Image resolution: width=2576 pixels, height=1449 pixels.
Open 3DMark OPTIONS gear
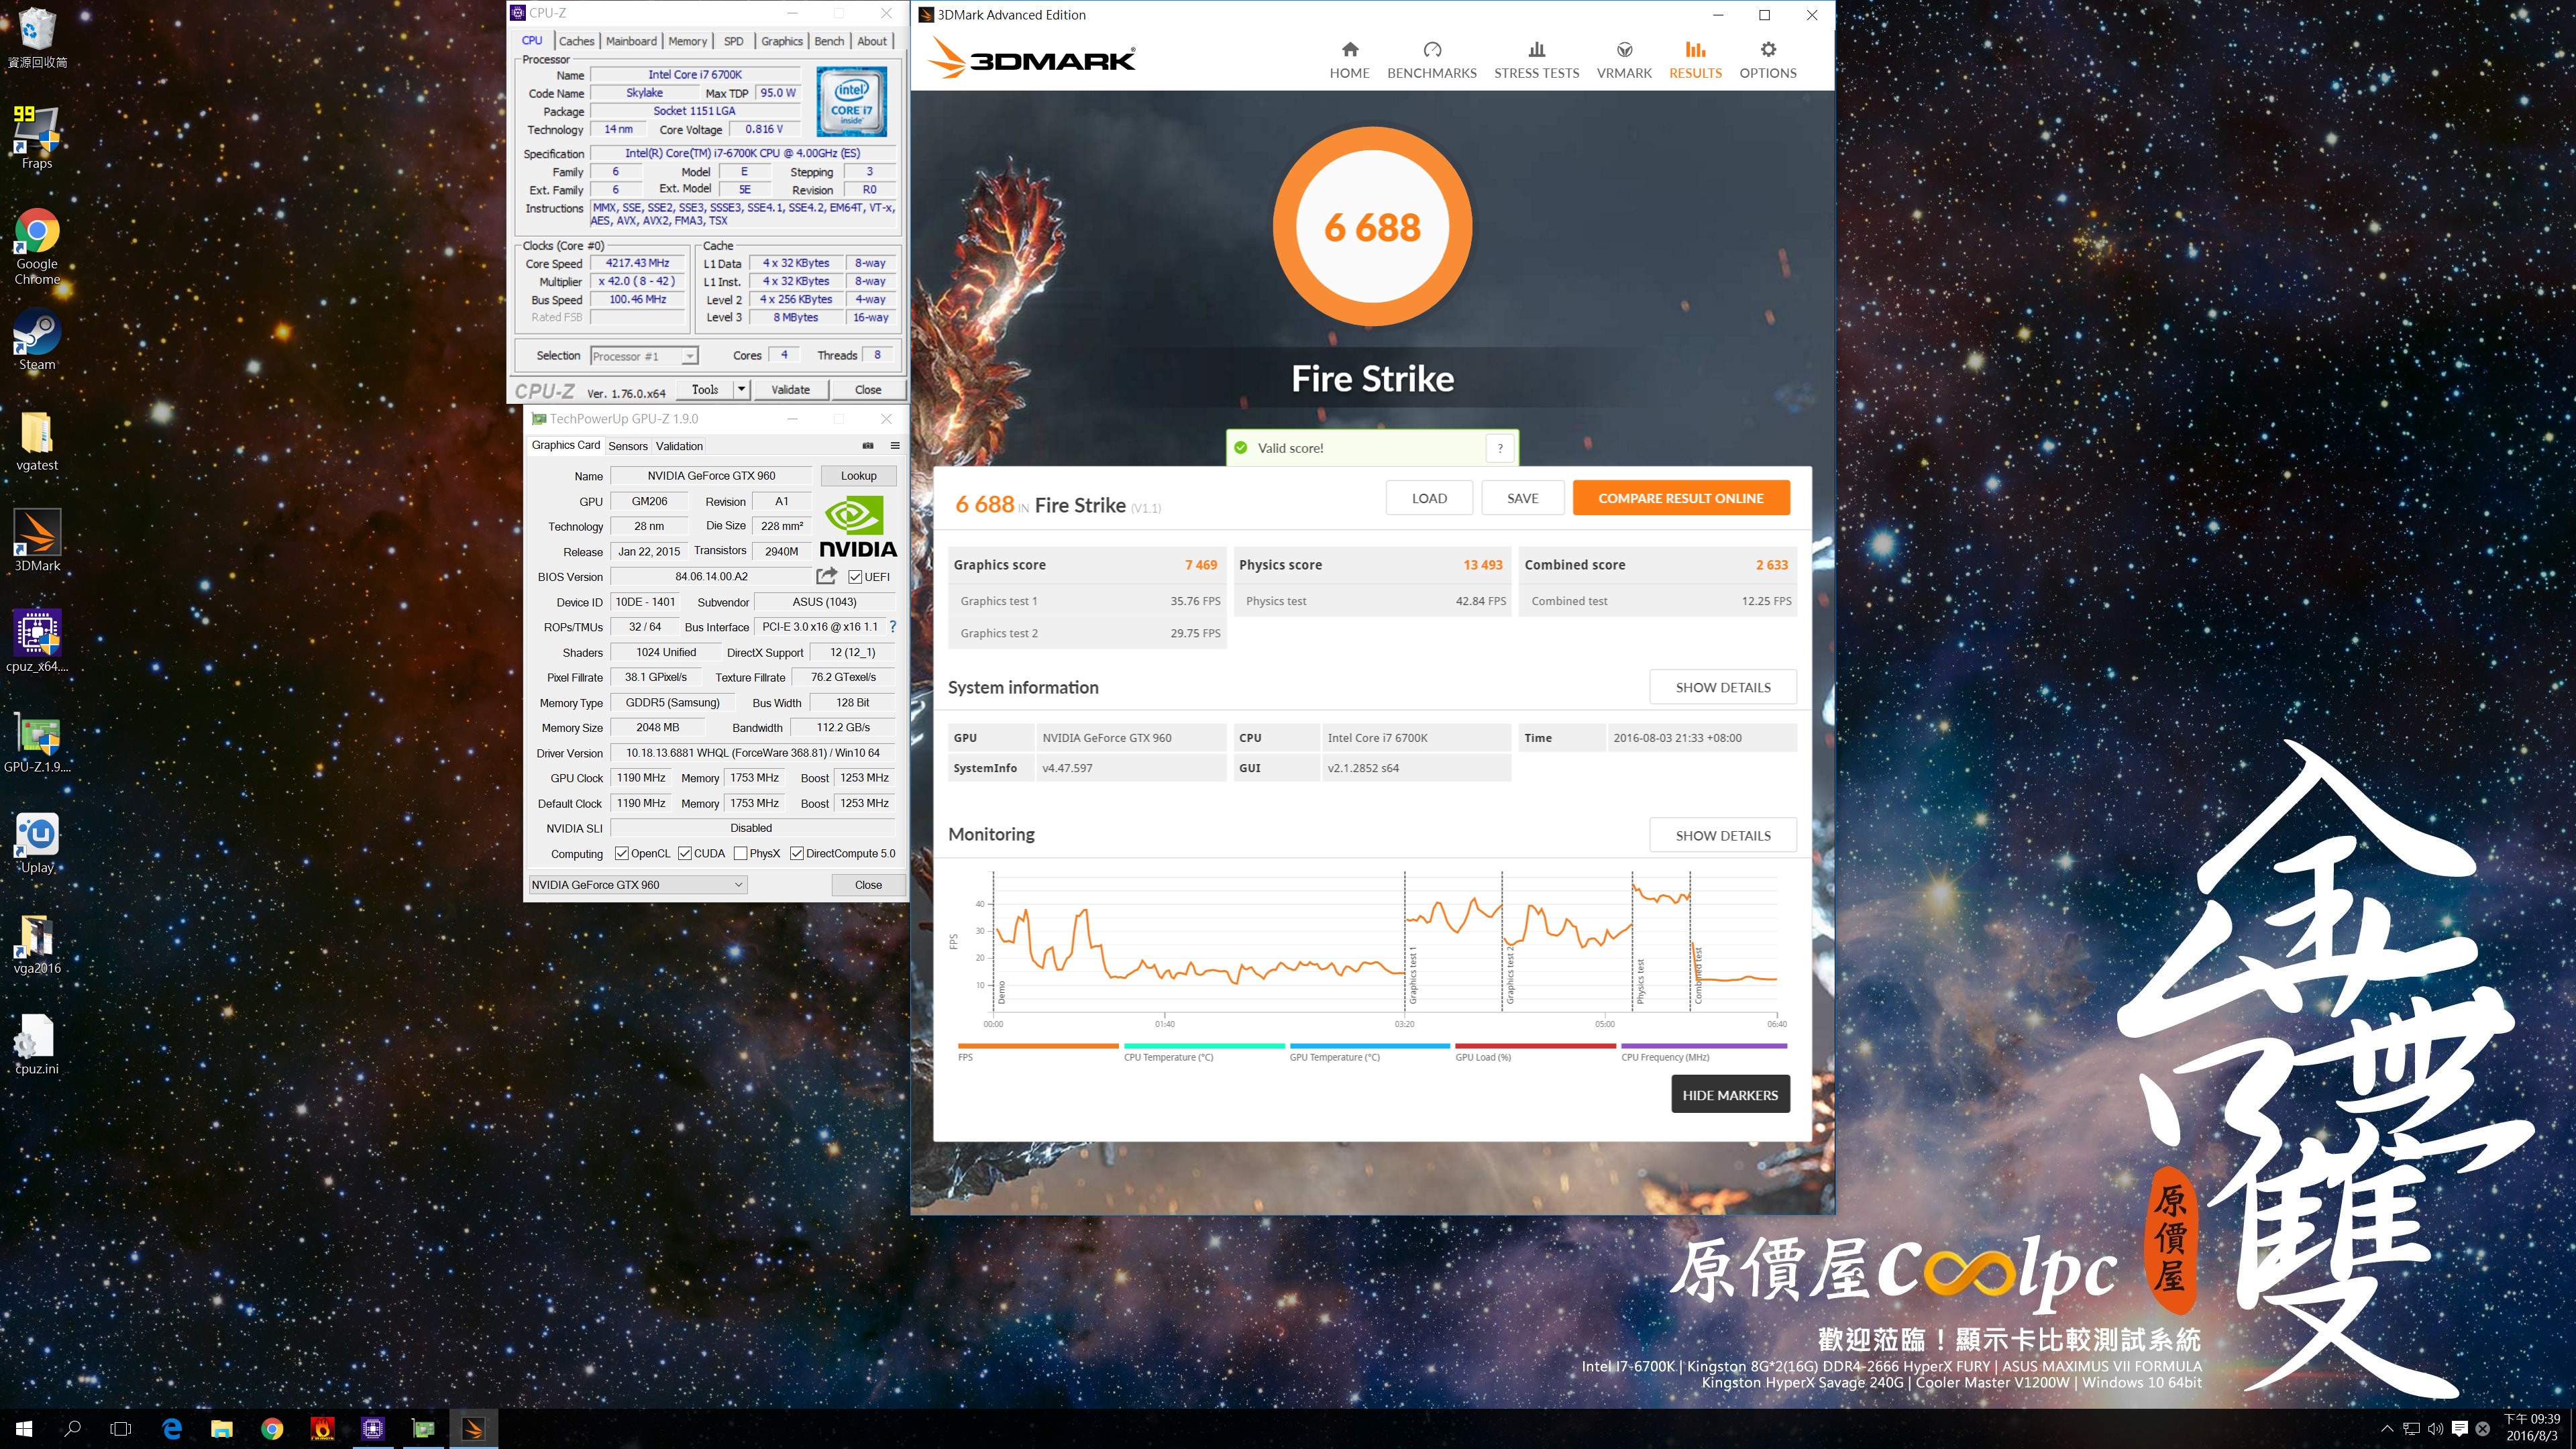point(1767,60)
